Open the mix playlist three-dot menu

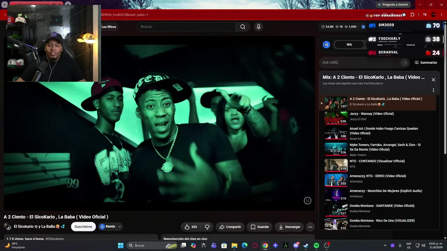pos(433,90)
